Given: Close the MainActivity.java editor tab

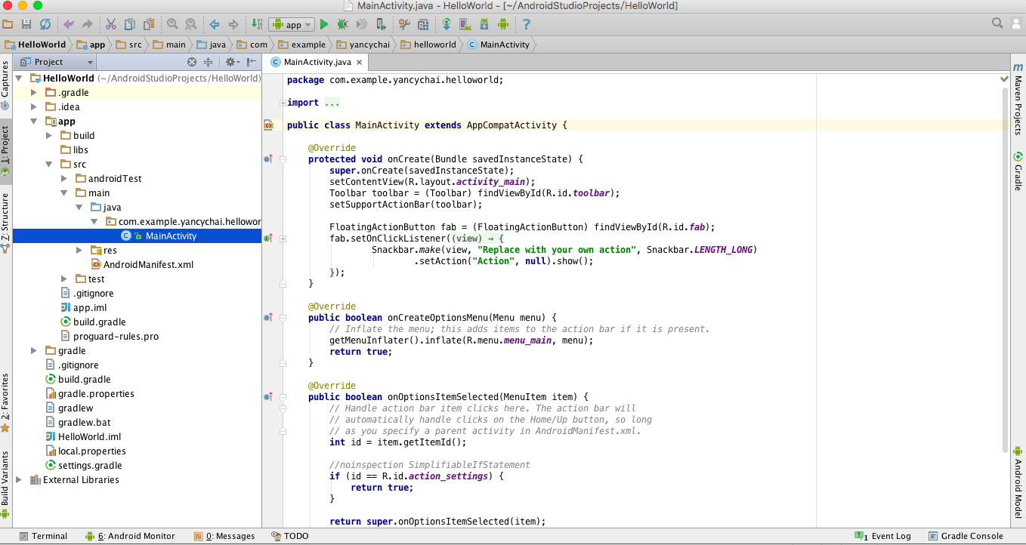Looking at the screenshot, I should click(360, 63).
